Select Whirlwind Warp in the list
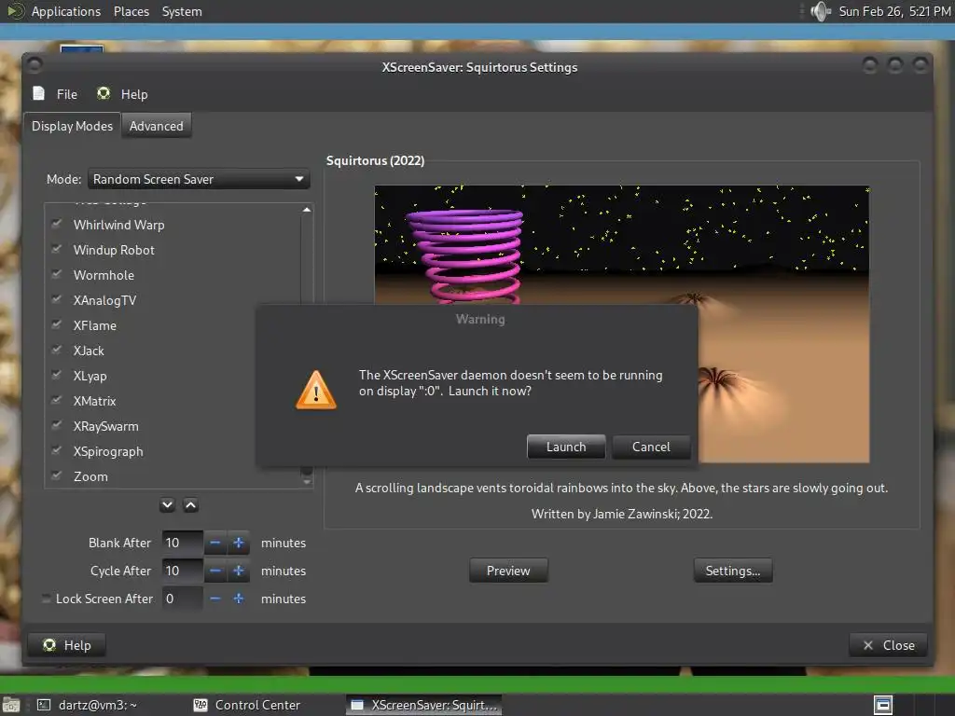This screenshot has width=955, height=716. 118,225
